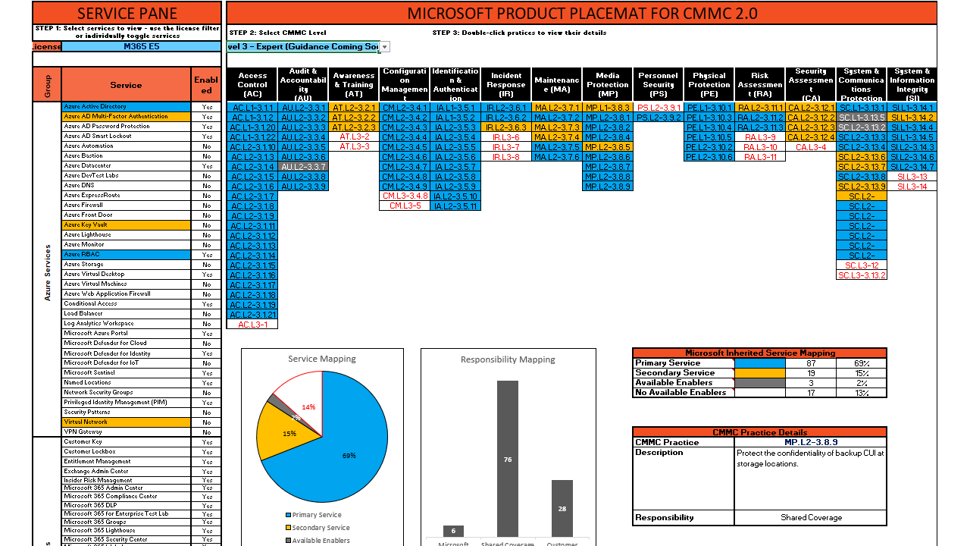Select practice MA.L2-3.7.6

(x=557, y=157)
